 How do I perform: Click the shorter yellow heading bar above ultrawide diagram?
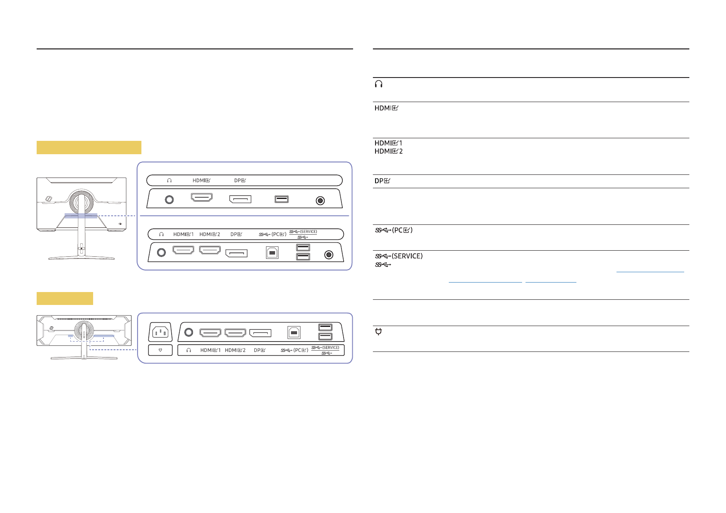[65, 298]
